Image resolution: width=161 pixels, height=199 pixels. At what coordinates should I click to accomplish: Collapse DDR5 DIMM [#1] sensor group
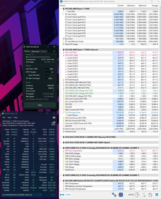tap(61, 148)
